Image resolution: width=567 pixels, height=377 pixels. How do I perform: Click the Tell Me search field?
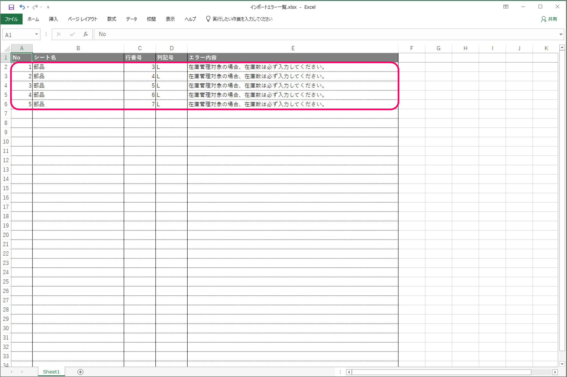click(x=242, y=19)
